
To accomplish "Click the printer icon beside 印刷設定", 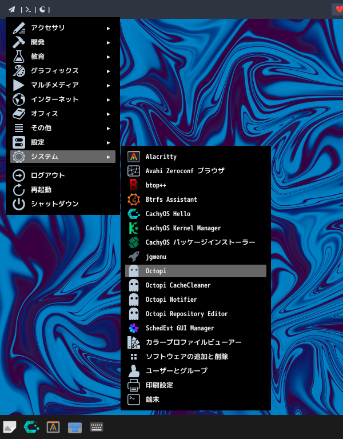I will pos(134,385).
